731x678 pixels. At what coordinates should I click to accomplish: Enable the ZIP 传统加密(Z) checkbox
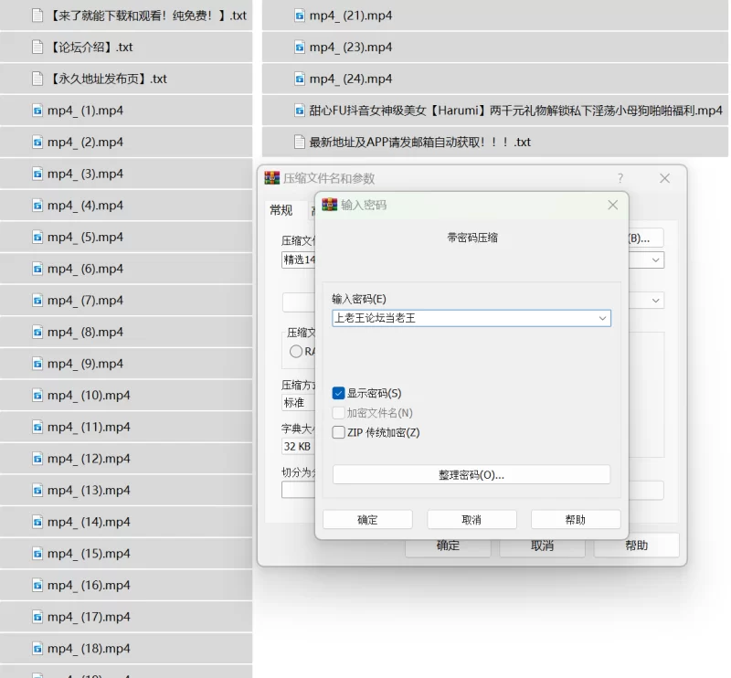(338, 432)
